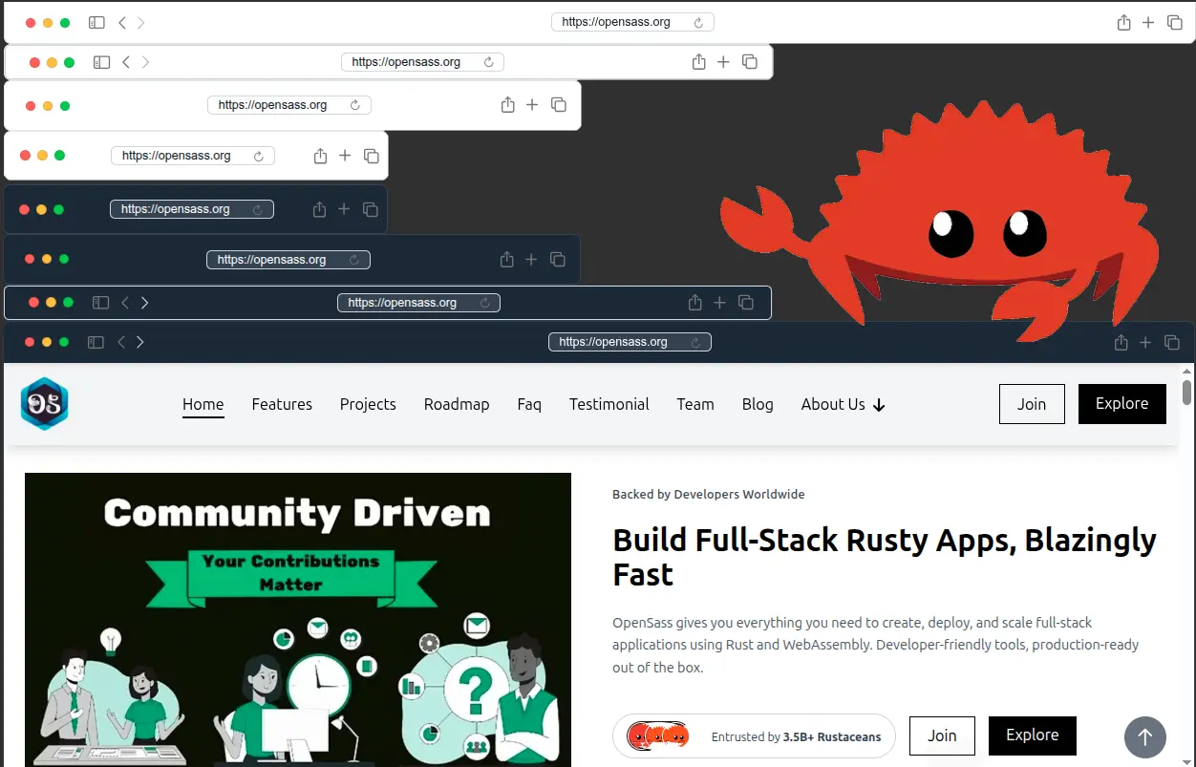Click the scroll-to-top arrow circle button
This screenshot has width=1196, height=767.
pyautogui.click(x=1144, y=736)
